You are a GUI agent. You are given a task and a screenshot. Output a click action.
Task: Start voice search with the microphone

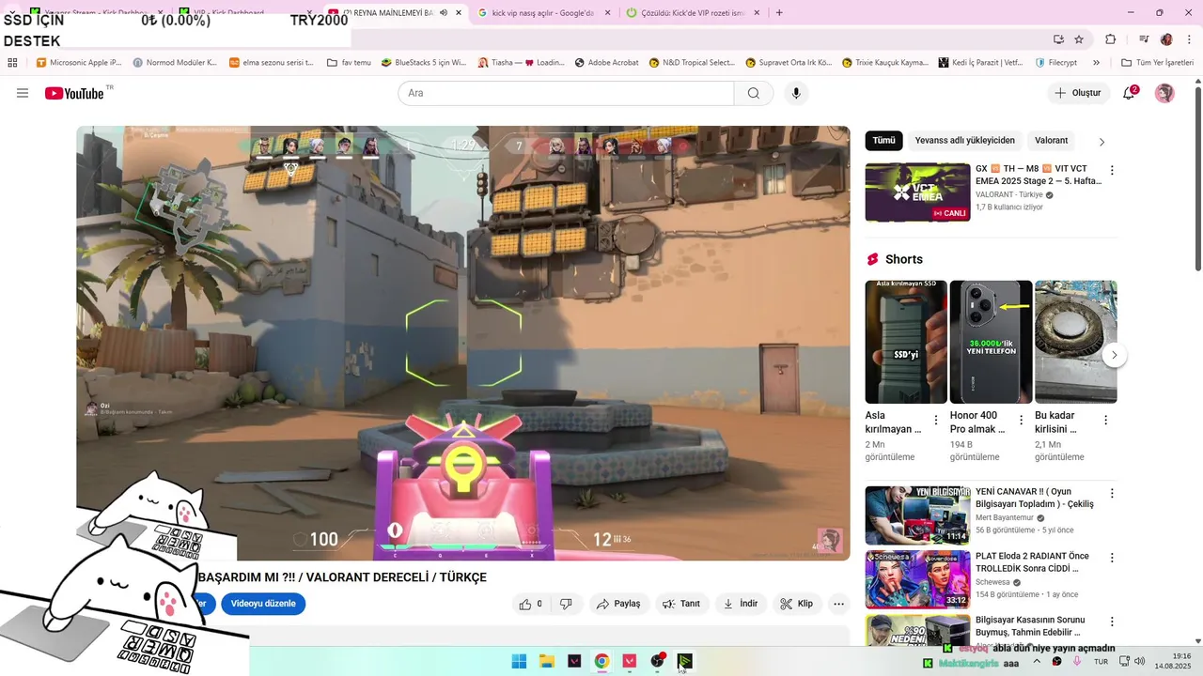796,93
